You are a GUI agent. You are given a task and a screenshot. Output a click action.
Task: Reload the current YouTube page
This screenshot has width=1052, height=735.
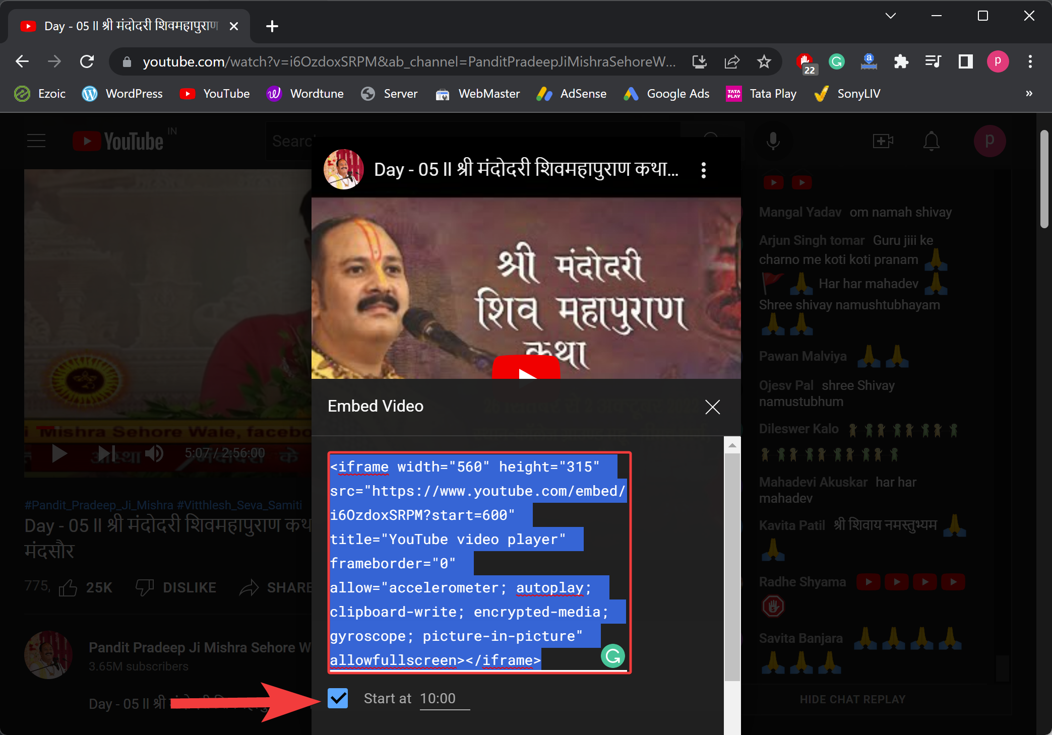coord(87,61)
